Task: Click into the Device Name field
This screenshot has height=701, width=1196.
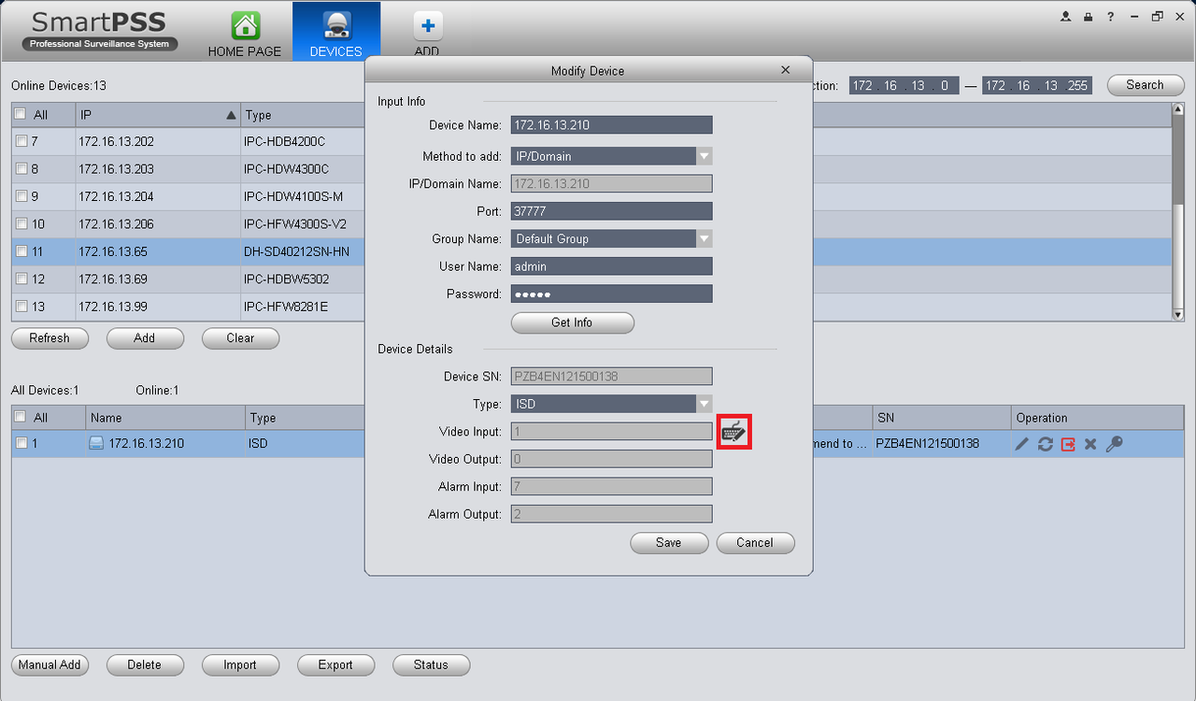Action: click(611, 125)
